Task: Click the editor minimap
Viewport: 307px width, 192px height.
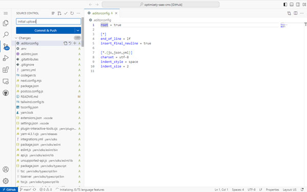Action: click(284, 26)
